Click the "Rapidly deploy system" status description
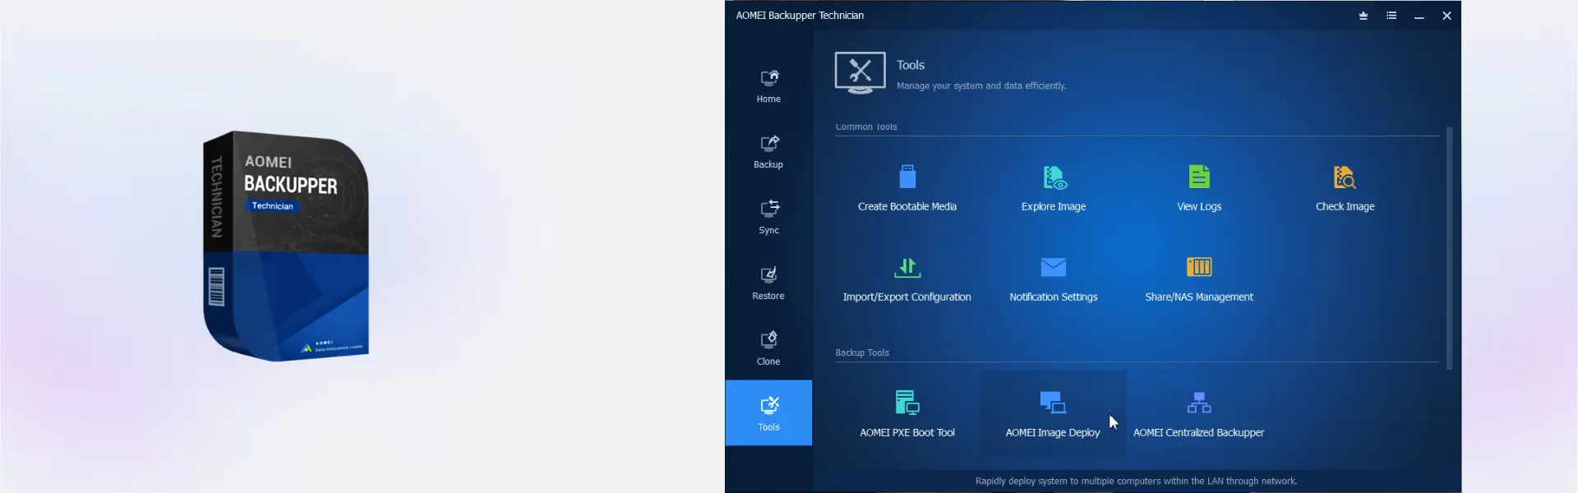 click(1136, 481)
